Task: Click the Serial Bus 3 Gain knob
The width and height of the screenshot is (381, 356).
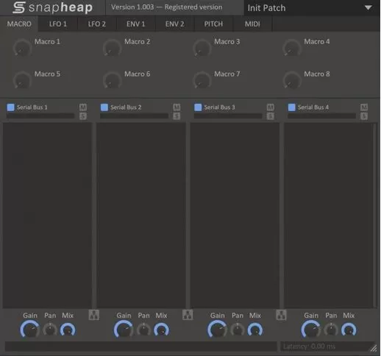Action: tap(217, 330)
